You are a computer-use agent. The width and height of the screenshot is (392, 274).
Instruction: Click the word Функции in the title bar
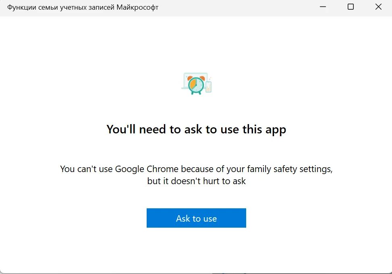[x=19, y=7]
